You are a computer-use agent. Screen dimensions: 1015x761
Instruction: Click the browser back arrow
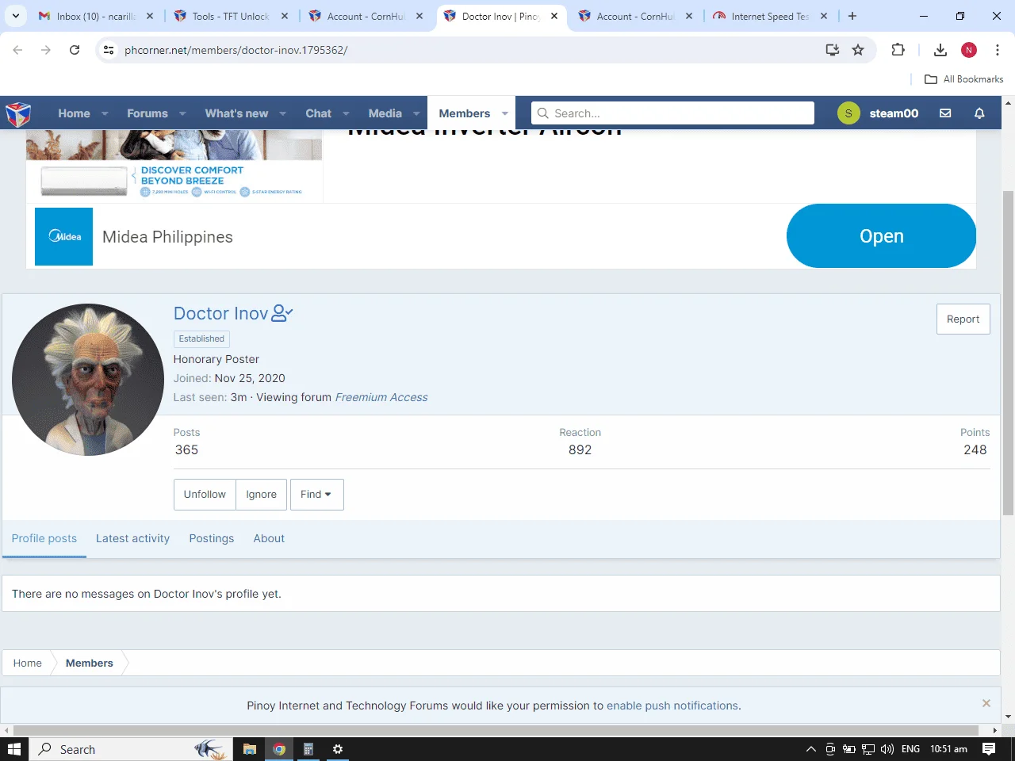click(17, 50)
